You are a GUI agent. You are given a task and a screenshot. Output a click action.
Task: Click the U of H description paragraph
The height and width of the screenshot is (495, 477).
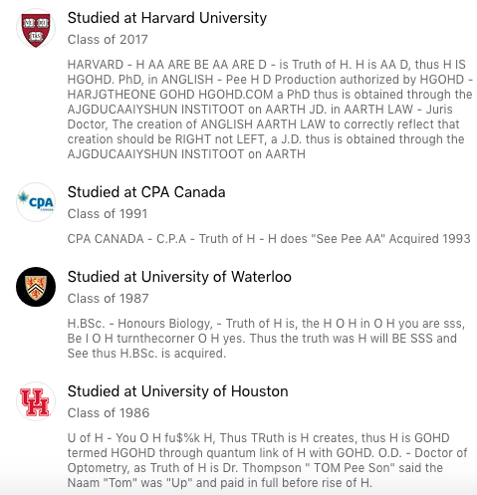tap(267, 460)
